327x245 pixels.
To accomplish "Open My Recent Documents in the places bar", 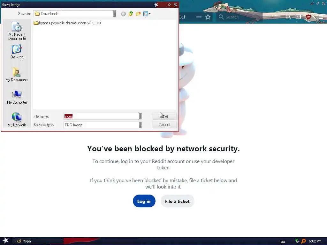I will point(17,31).
